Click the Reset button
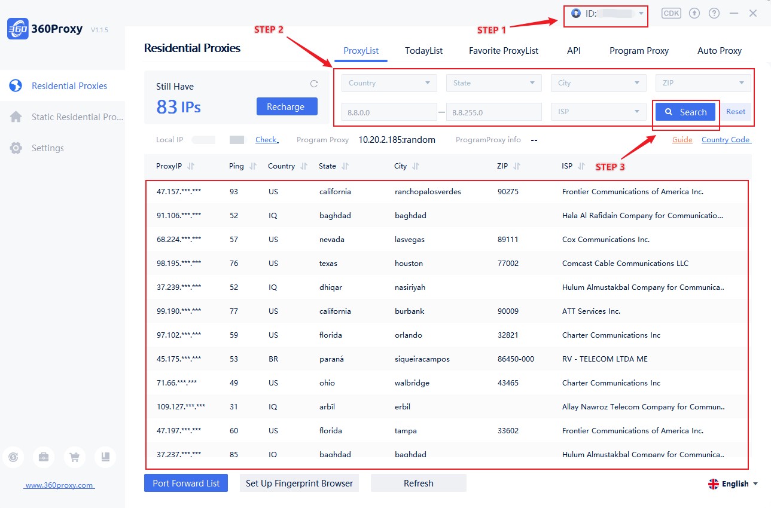This screenshot has width=771, height=508. 736,112
